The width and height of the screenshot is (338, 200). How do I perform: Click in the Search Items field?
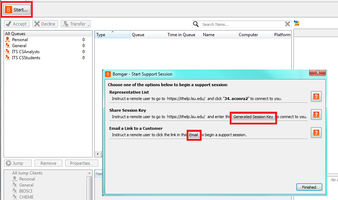point(241,24)
